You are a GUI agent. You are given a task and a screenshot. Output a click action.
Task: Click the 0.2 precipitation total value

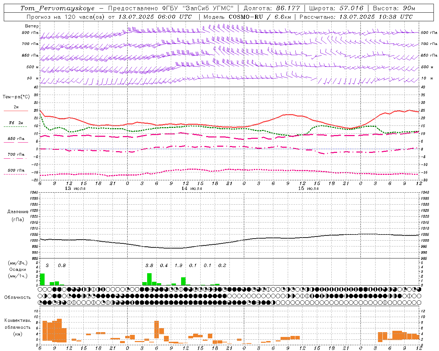(x=222, y=265)
